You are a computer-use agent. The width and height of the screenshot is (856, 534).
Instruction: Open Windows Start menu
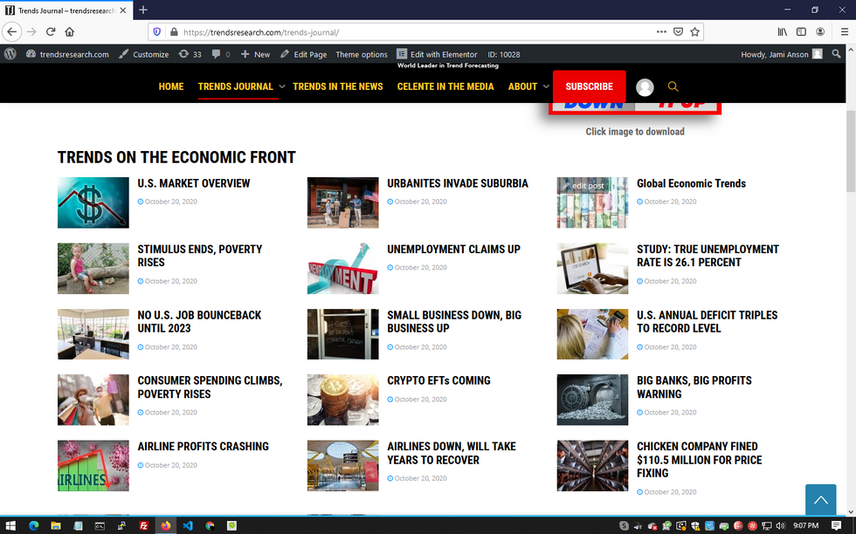(x=10, y=526)
